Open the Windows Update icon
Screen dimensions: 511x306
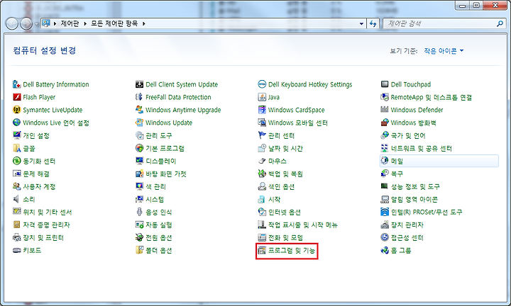(x=140, y=123)
